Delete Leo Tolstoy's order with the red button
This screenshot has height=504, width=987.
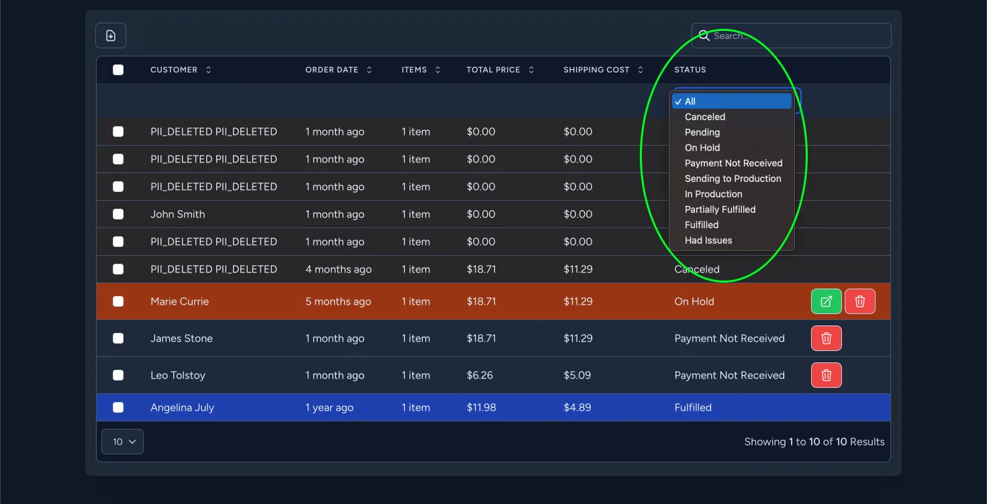coord(826,375)
